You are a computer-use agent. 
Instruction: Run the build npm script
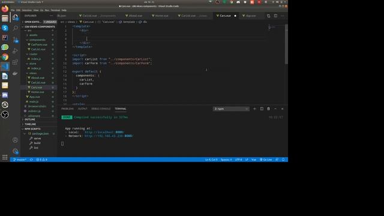coord(37,143)
